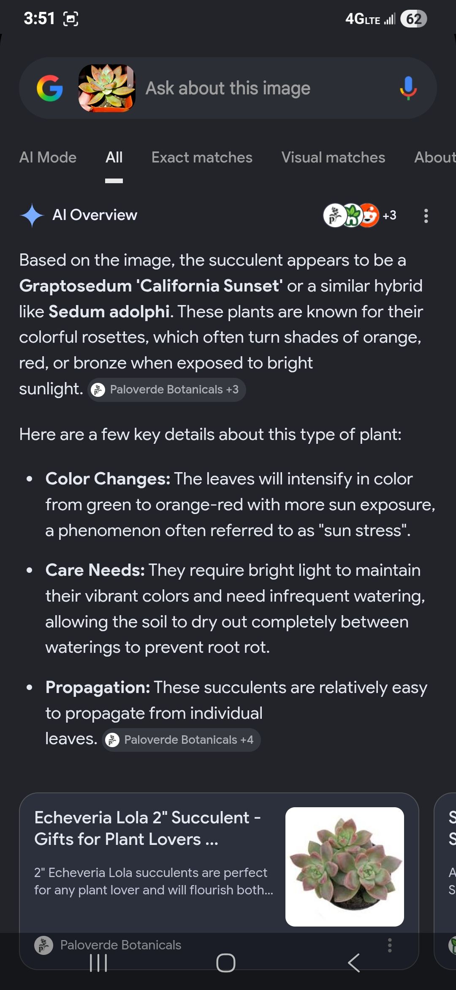Open the succulent image thumbnail in search bar
Image resolution: width=456 pixels, height=990 pixels.
tap(107, 88)
